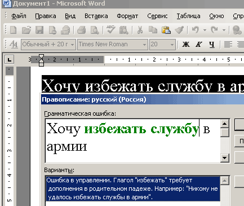Open the Сервис menu
The image size is (244, 206).
pyautogui.click(x=157, y=16)
